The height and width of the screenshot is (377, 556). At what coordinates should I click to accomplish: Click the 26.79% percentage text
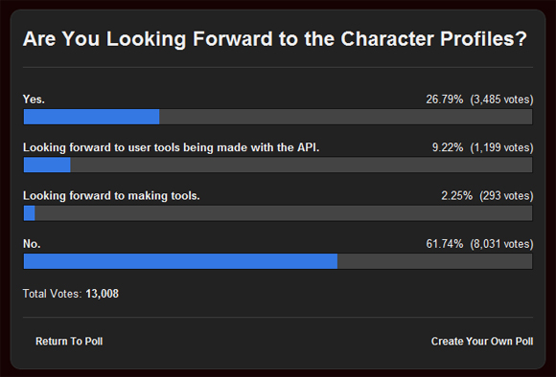(x=444, y=100)
